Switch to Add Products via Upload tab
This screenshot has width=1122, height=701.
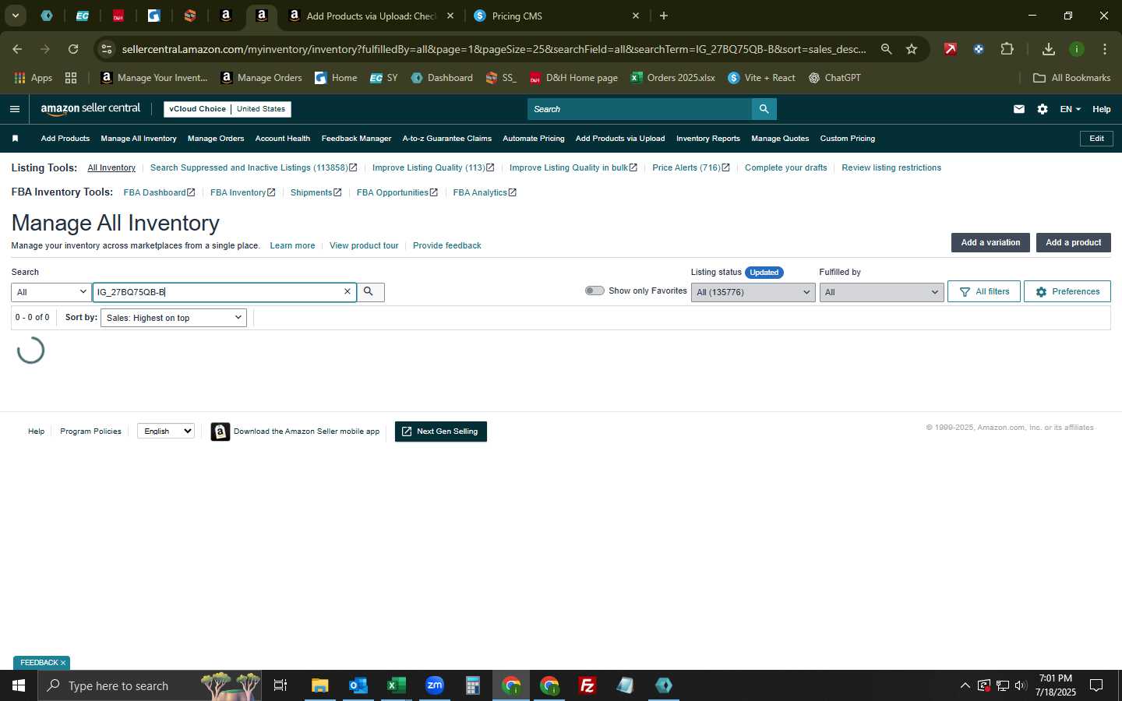pos(370,16)
